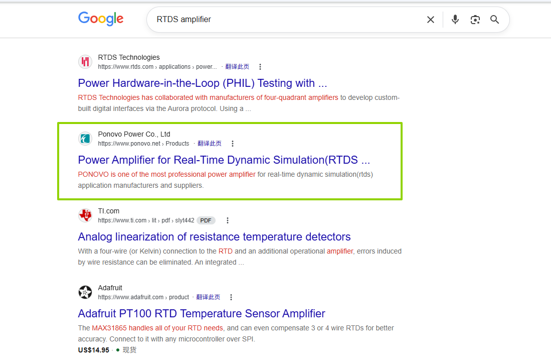Click the Google logo
The width and height of the screenshot is (551, 359).
pos(101,19)
